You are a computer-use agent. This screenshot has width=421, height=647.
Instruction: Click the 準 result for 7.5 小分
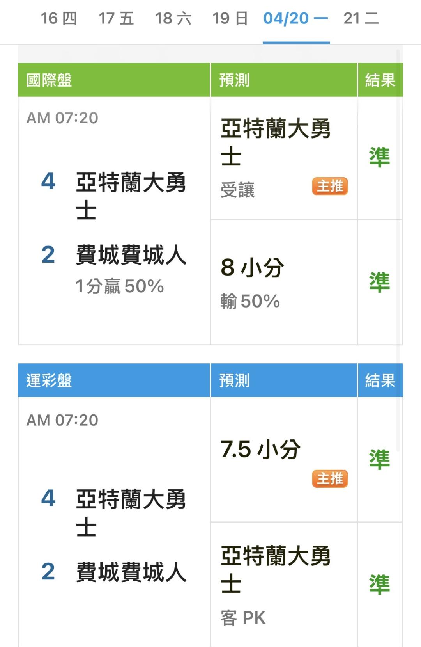coord(379,459)
